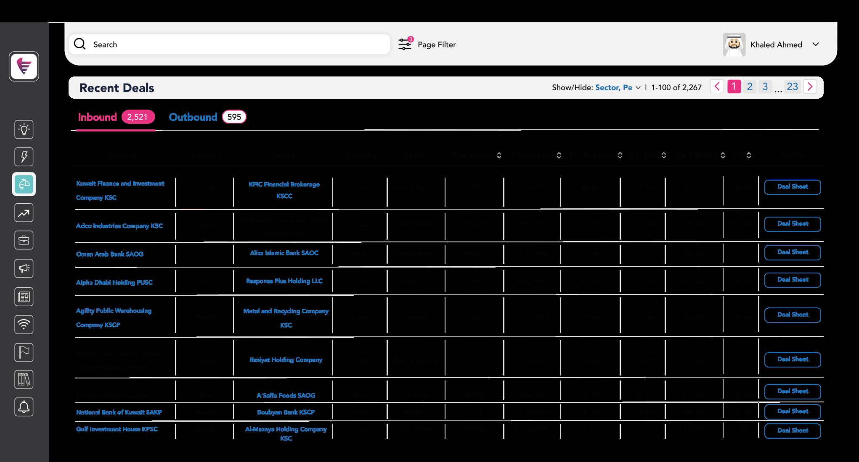Open the Page Filter sliders icon
Viewport: 859px width, 462px height.
coord(405,44)
